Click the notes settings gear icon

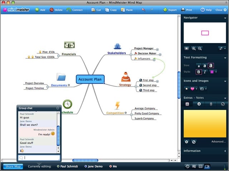pyautogui.click(x=186, y=142)
